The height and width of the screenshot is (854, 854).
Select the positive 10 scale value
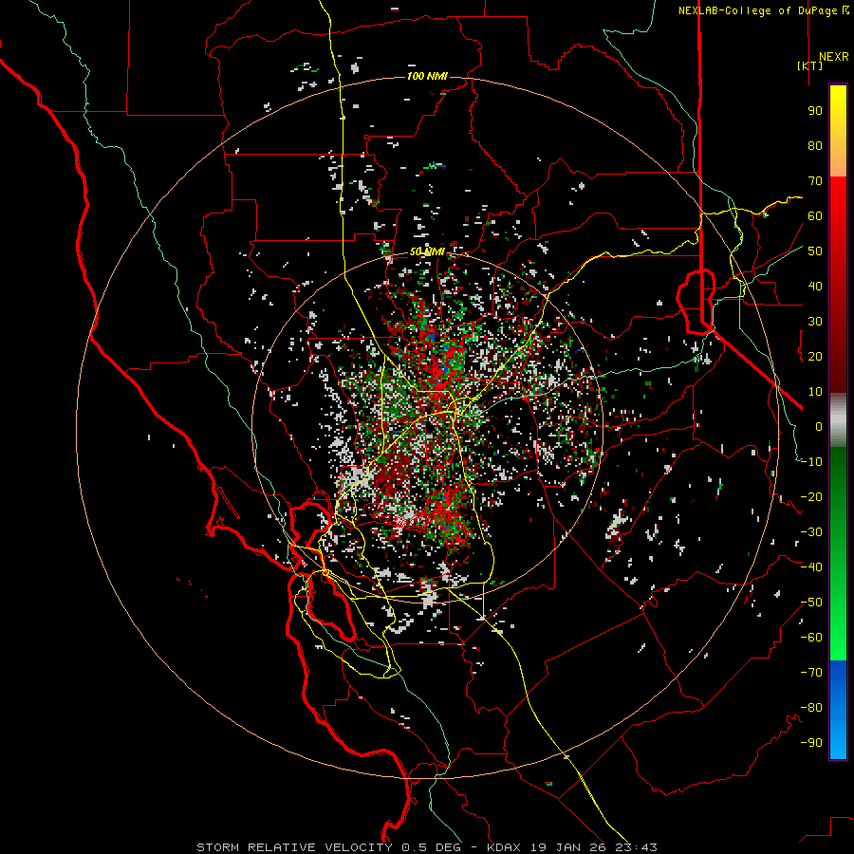click(815, 392)
